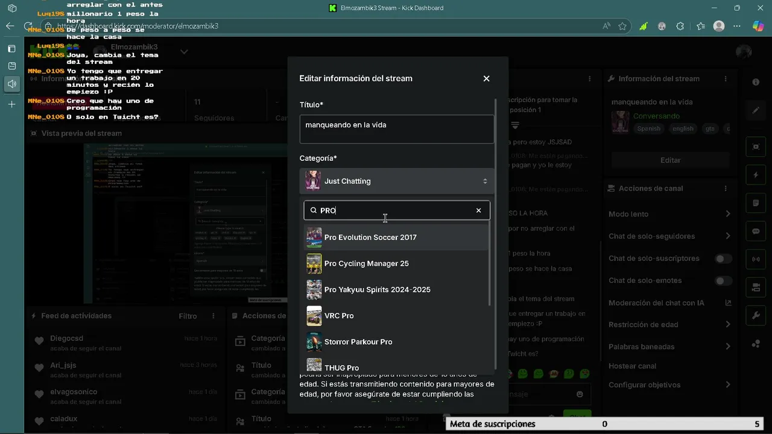Open the emoji picker in chat message box

[580, 394]
